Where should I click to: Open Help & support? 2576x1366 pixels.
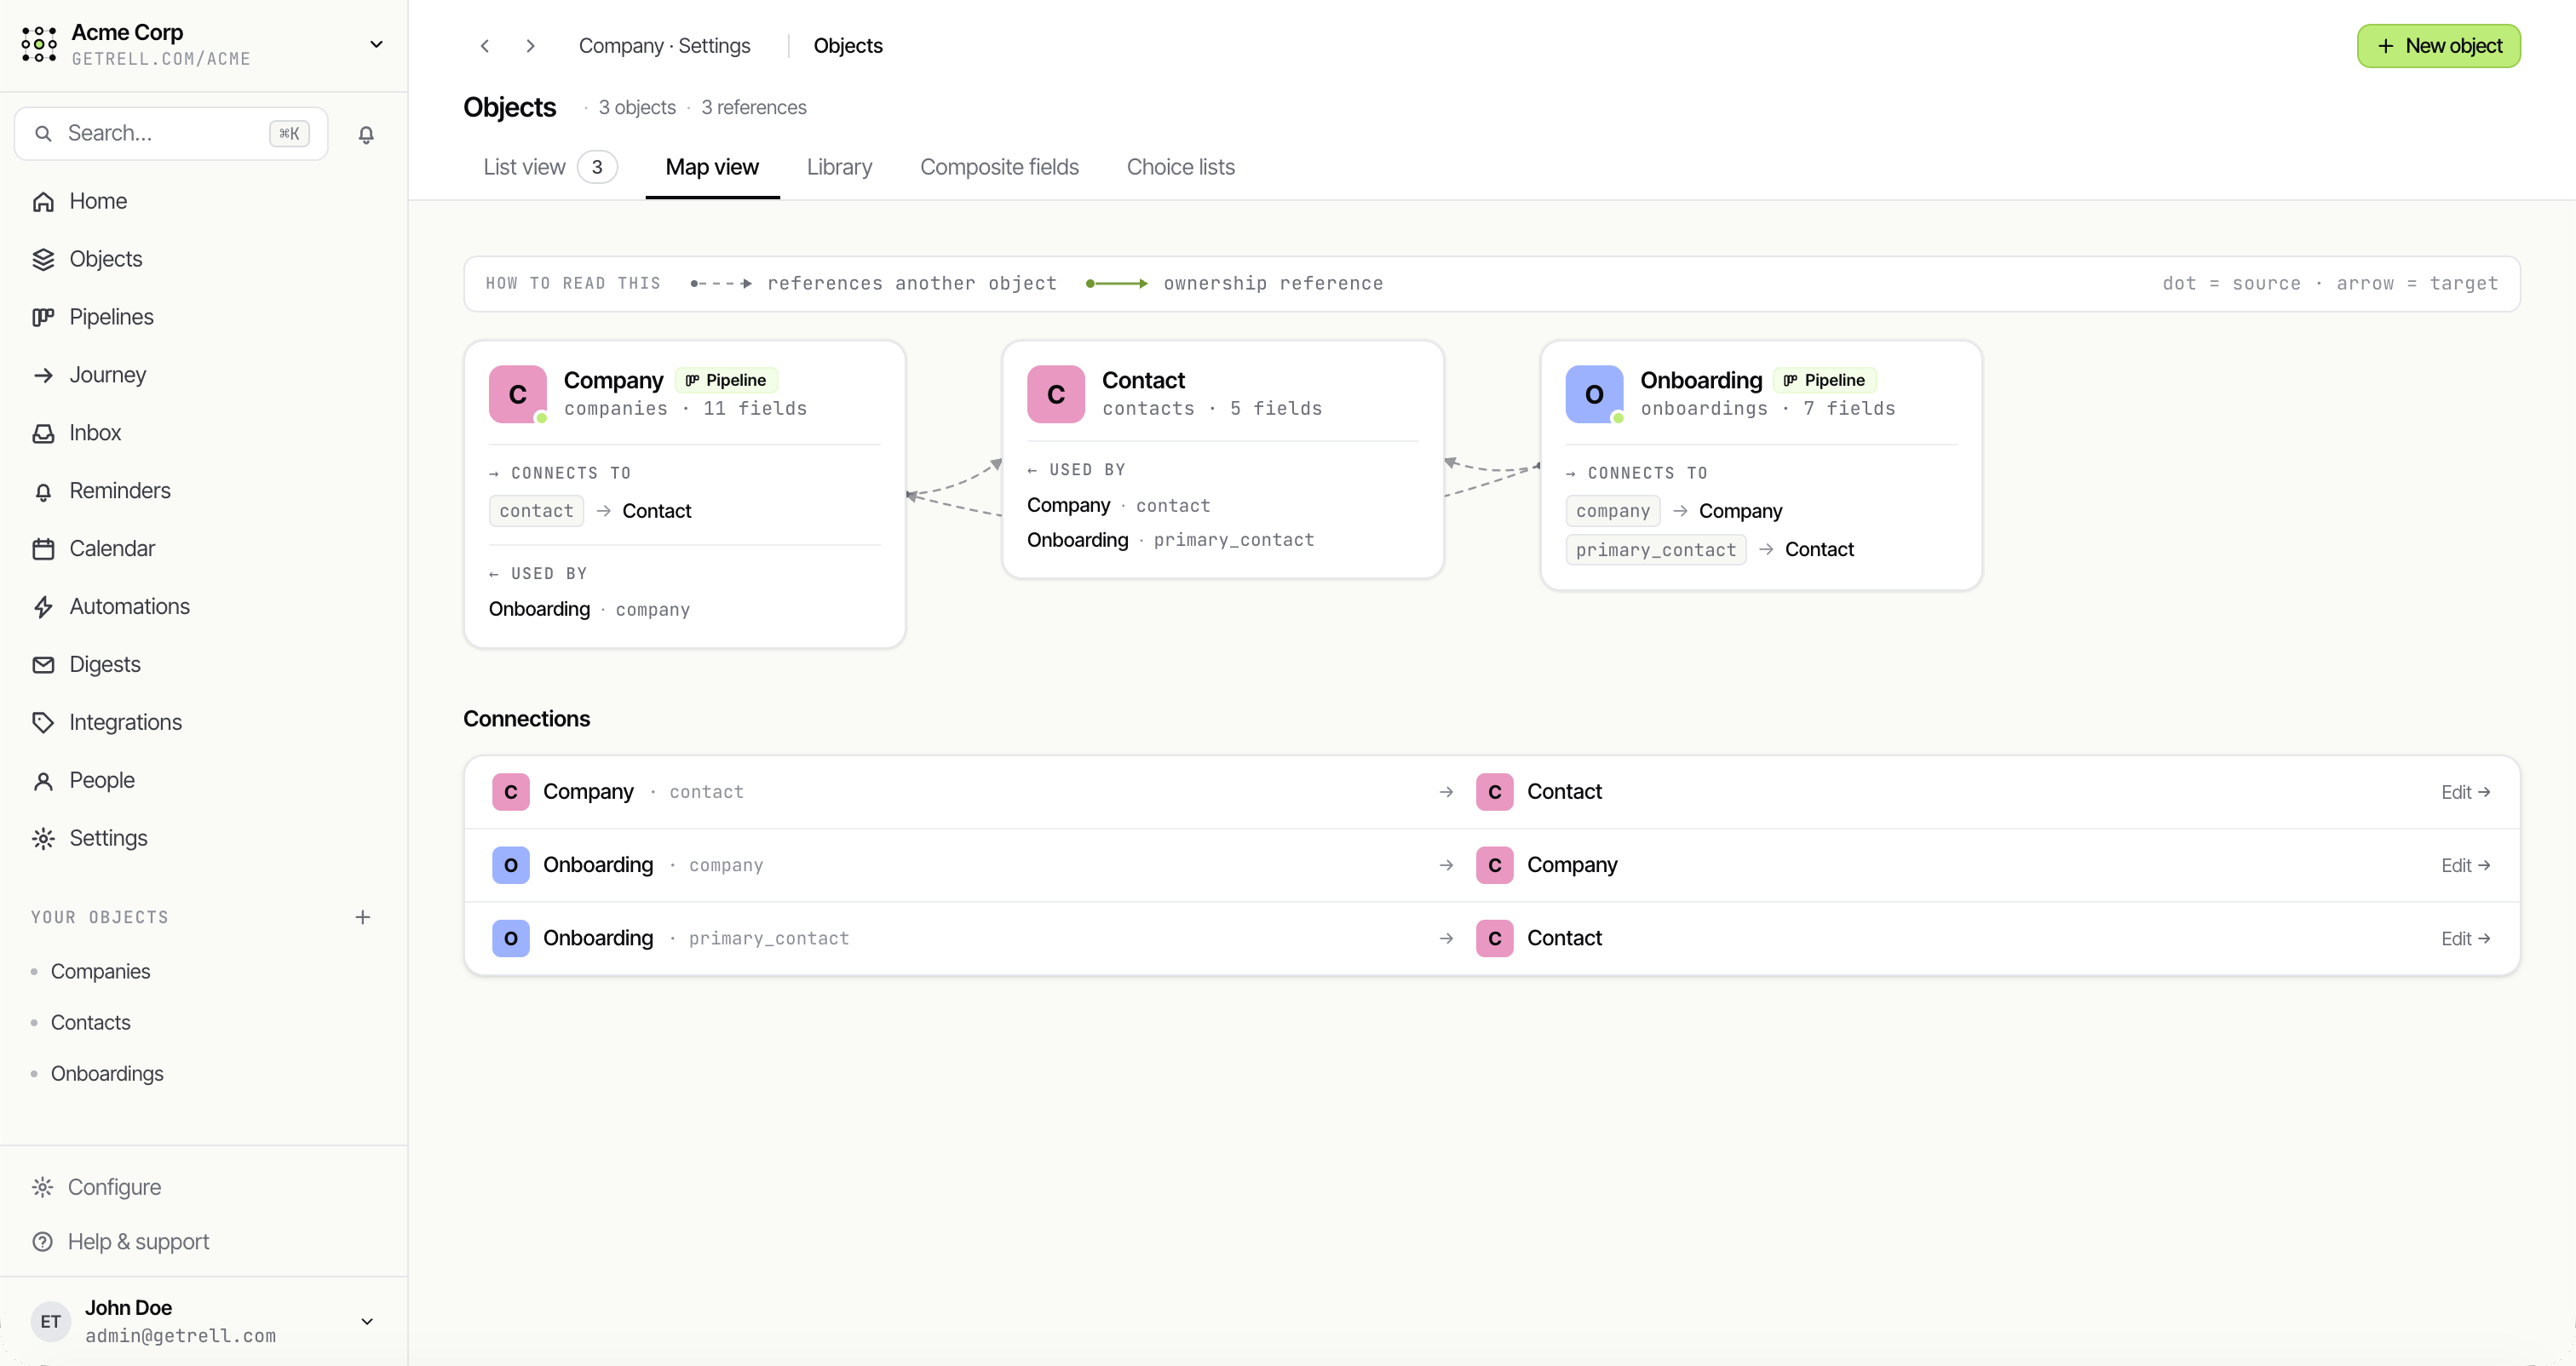click(x=139, y=1241)
